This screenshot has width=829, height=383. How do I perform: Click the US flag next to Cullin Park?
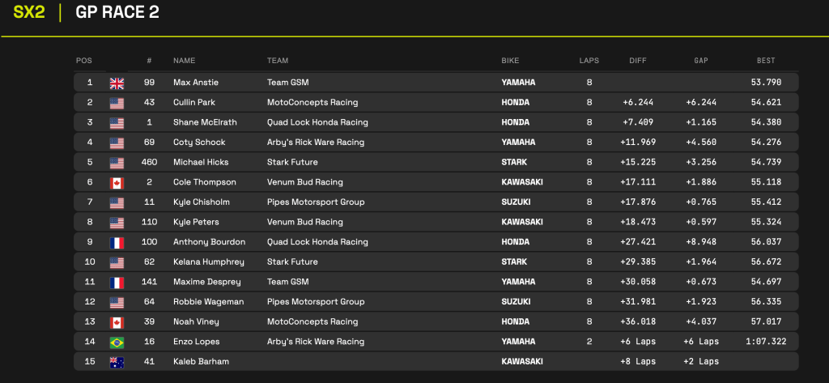point(117,103)
